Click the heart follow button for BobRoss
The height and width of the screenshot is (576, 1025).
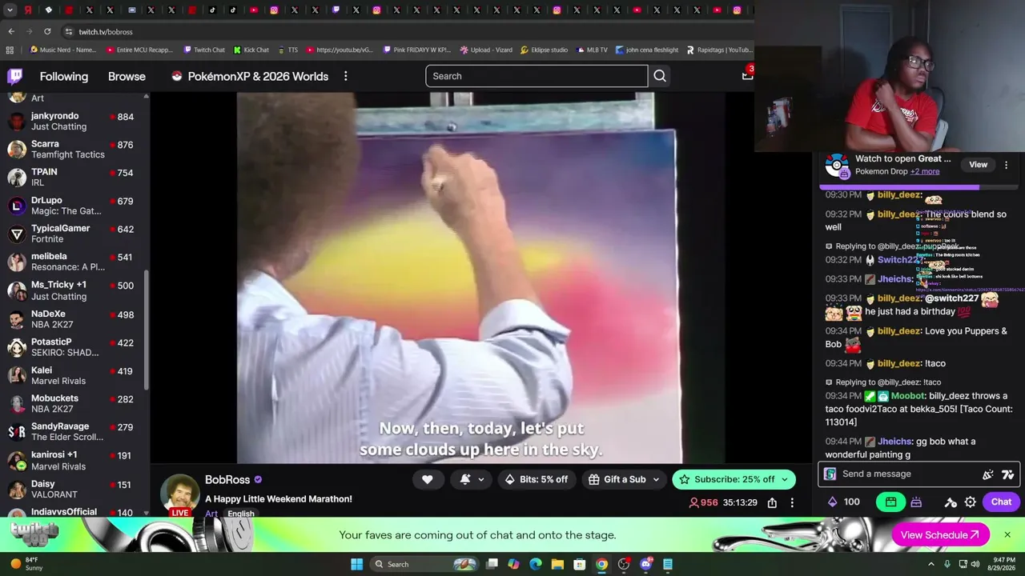(x=428, y=479)
